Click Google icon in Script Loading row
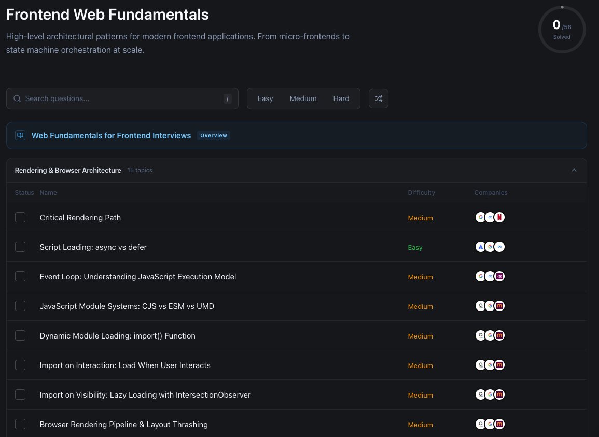Image resolution: width=599 pixels, height=437 pixels. [490, 247]
